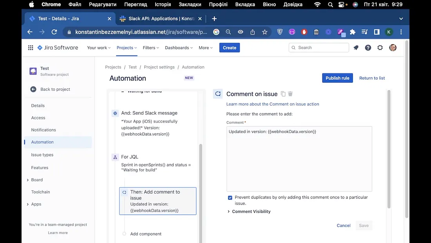Screen dimensions: 431x243
Task: Click the page vertical scrollbar
Action: [x=407, y=130]
